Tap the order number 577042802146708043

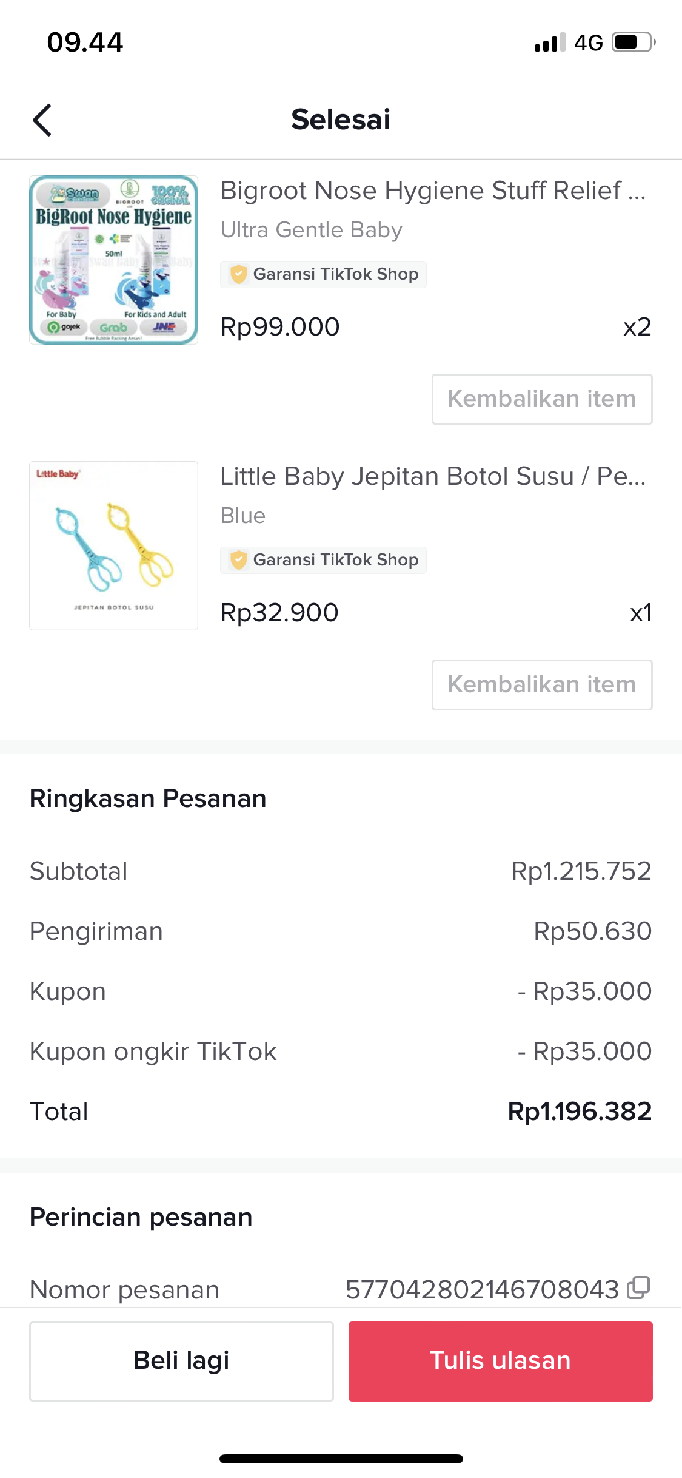click(x=482, y=1289)
